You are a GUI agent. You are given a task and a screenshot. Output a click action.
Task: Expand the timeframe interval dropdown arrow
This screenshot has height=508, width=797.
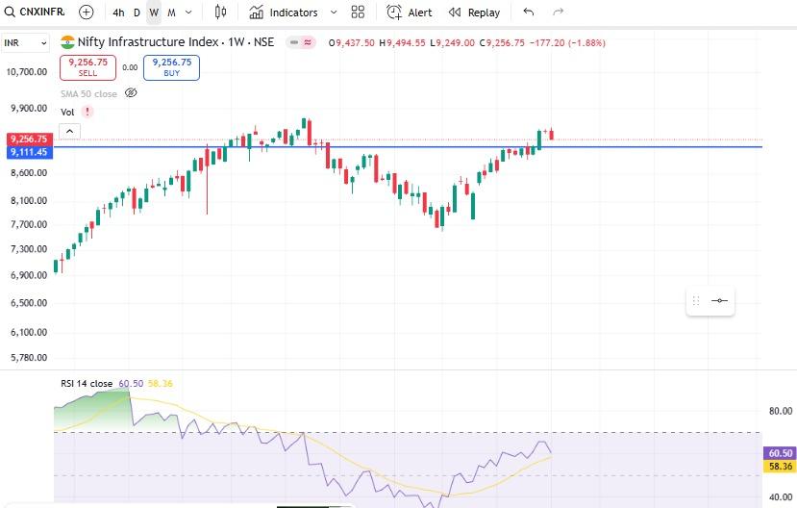[188, 13]
